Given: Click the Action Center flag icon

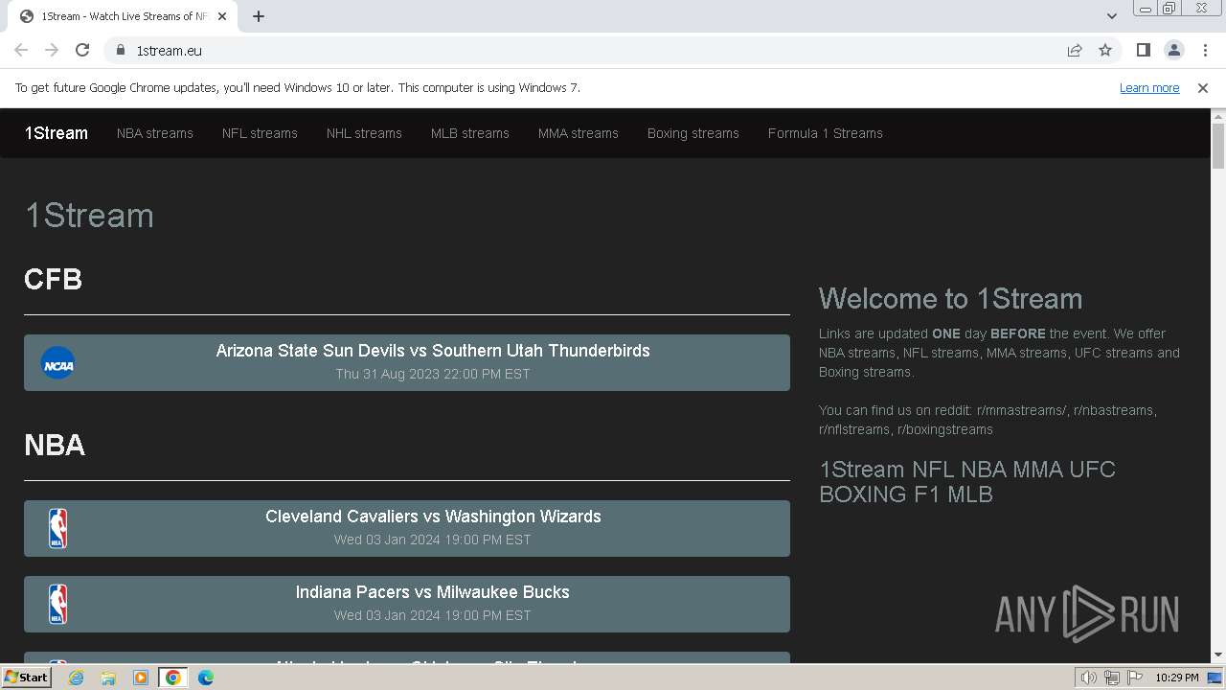Looking at the screenshot, I should [x=1136, y=678].
